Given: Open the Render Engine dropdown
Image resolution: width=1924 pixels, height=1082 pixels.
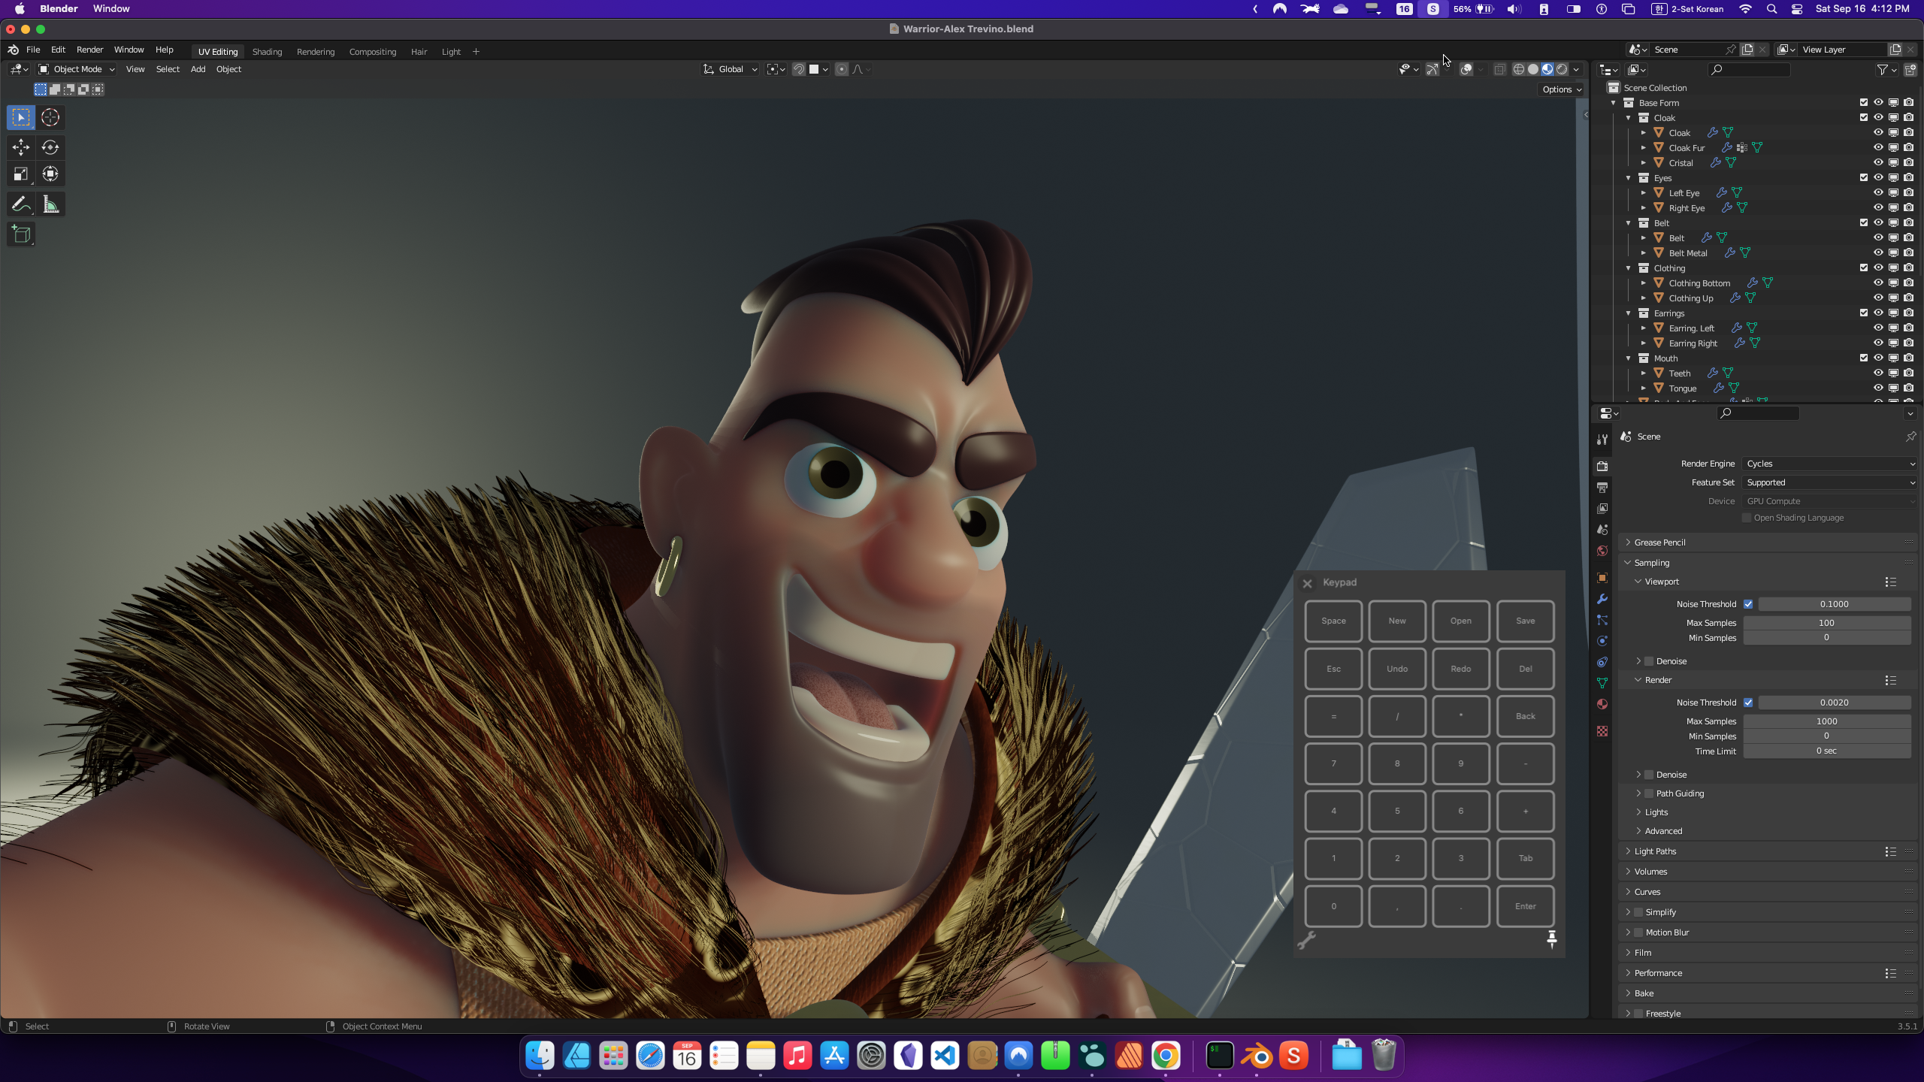Looking at the screenshot, I should tap(1829, 464).
